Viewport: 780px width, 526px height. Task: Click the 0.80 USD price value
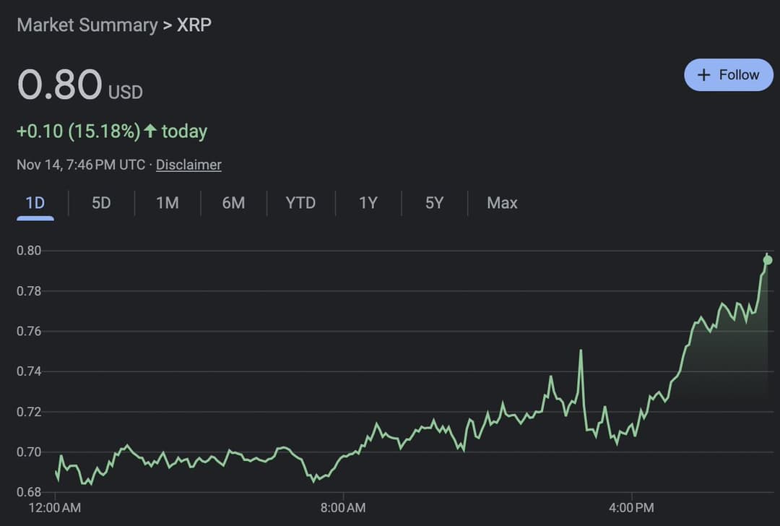(x=79, y=84)
